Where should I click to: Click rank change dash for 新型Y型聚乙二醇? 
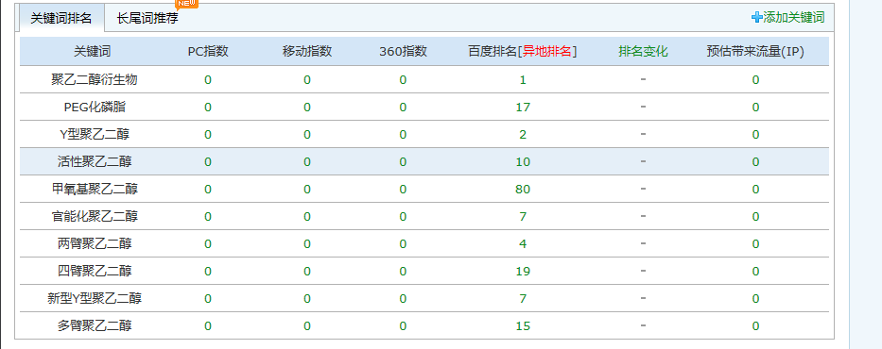pos(643,298)
